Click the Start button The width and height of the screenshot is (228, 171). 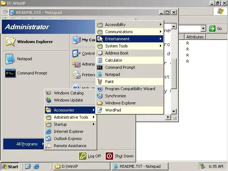point(10,166)
